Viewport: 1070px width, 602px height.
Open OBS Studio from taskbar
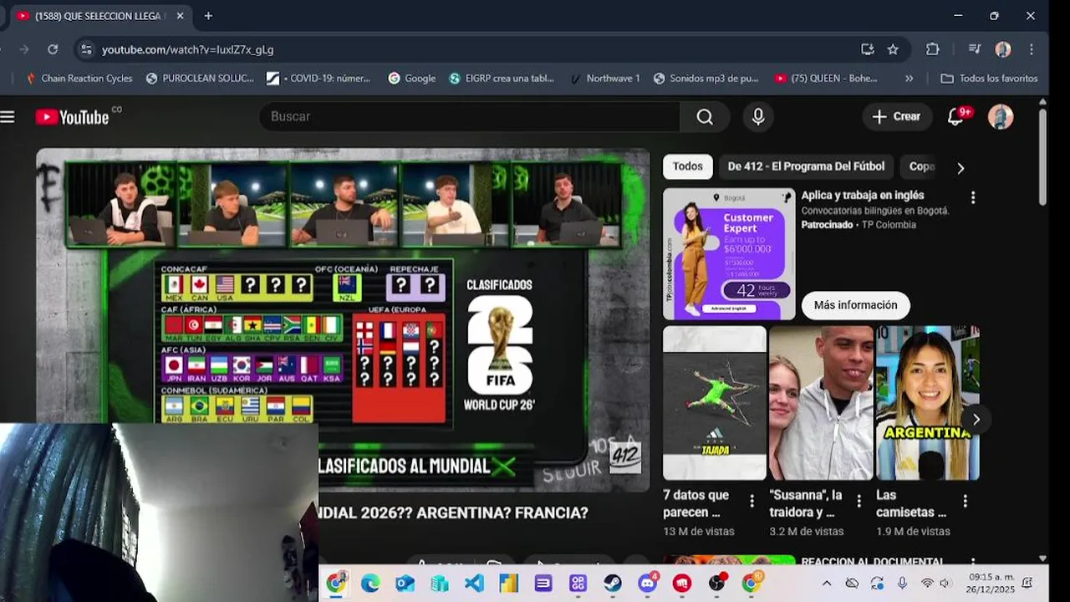[716, 584]
